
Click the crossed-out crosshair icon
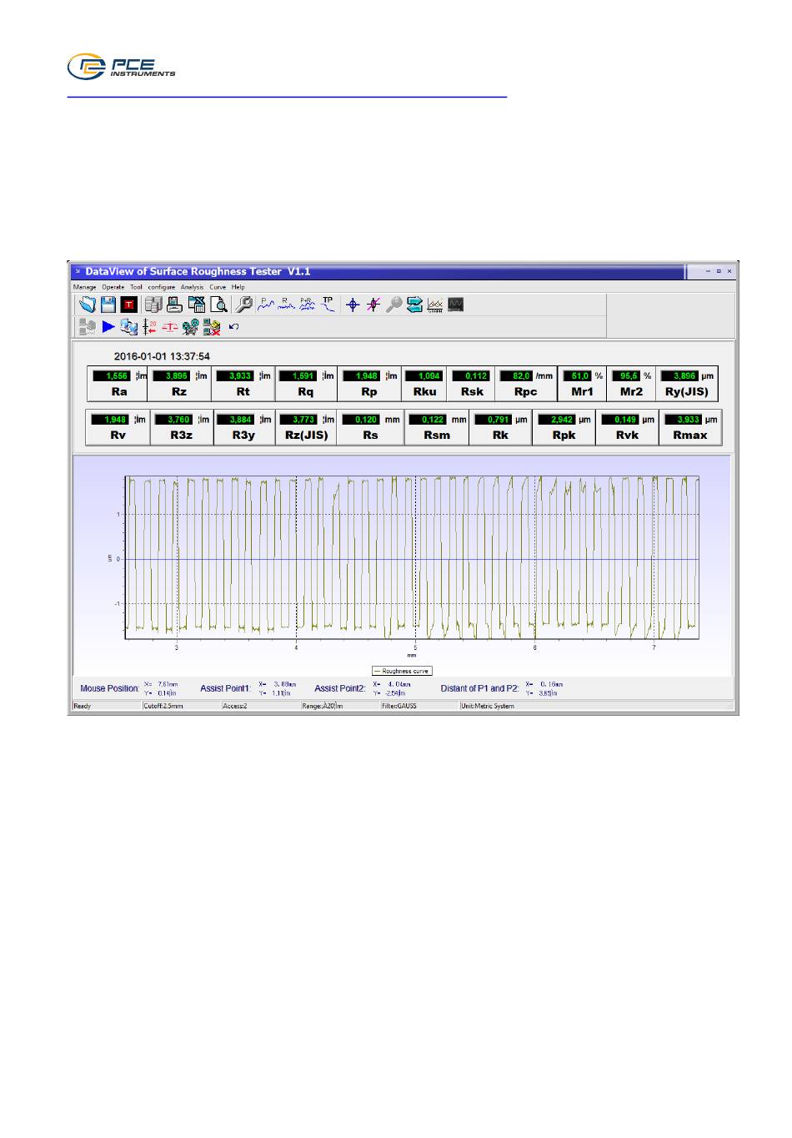373,305
